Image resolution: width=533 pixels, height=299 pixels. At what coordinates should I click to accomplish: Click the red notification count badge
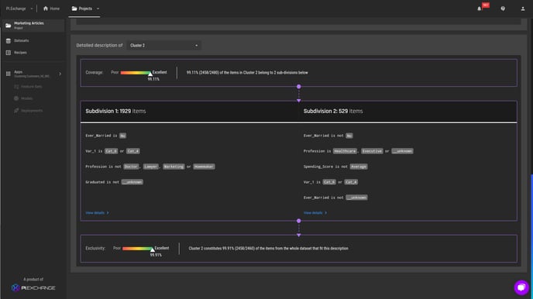tap(486, 5)
